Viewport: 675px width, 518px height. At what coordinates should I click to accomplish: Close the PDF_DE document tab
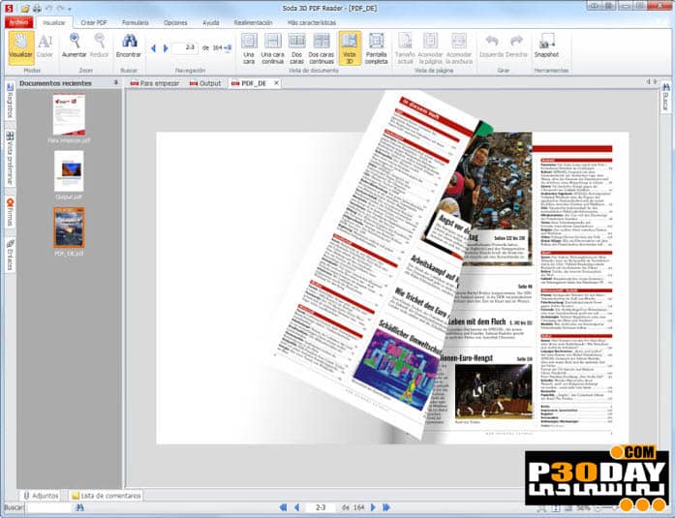coord(276,82)
